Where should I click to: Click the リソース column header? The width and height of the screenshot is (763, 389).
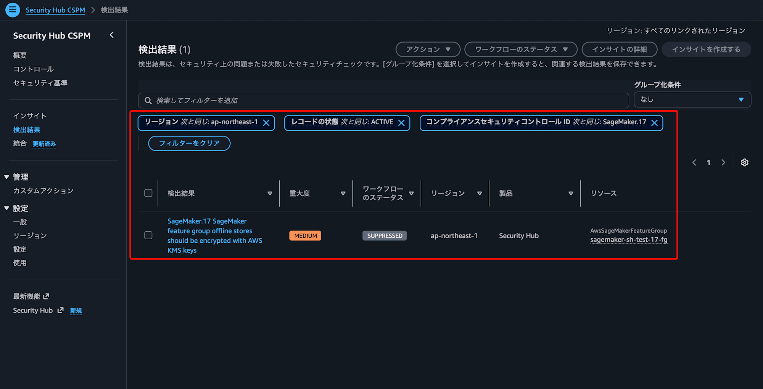click(604, 194)
